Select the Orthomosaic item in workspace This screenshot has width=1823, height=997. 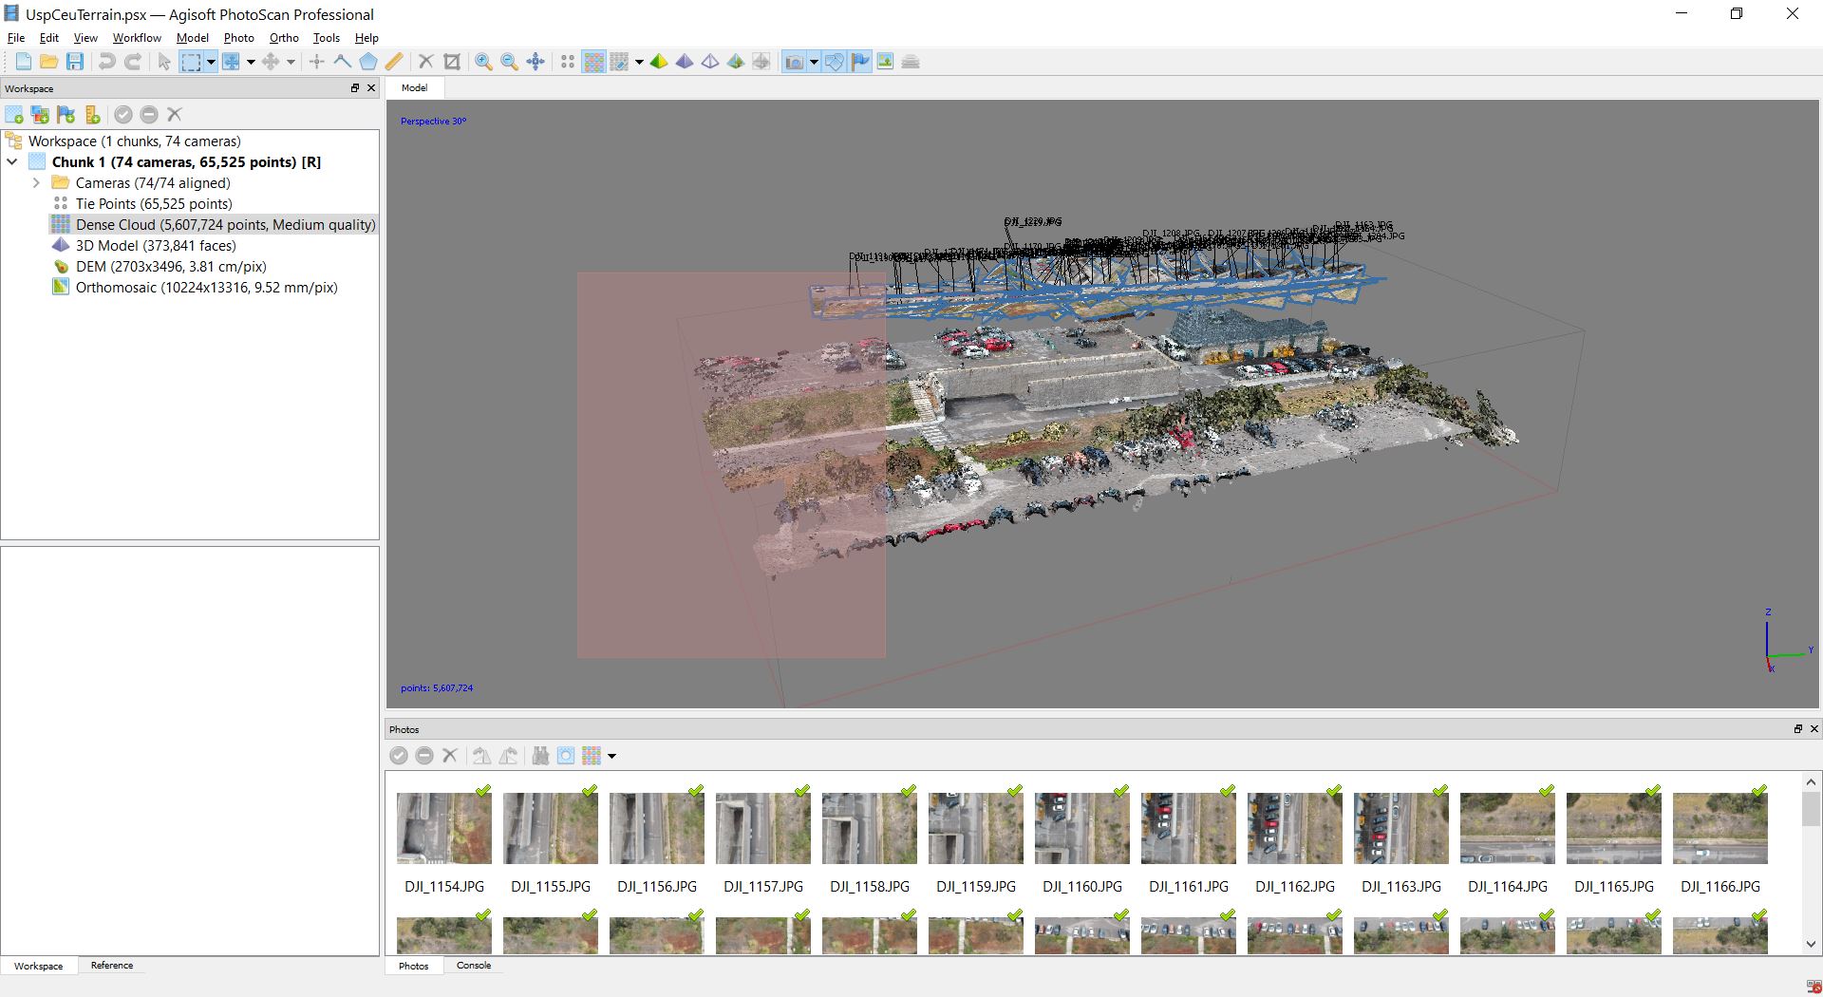[x=206, y=287]
